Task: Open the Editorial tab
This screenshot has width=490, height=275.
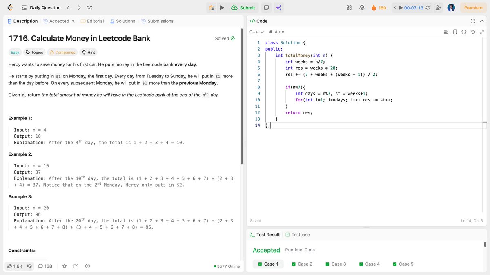Action: pos(92,21)
